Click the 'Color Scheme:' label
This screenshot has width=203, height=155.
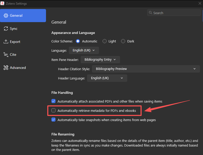point(62,41)
